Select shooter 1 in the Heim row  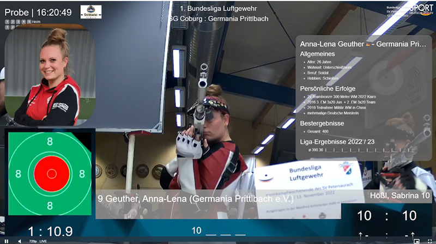pos(7,22)
